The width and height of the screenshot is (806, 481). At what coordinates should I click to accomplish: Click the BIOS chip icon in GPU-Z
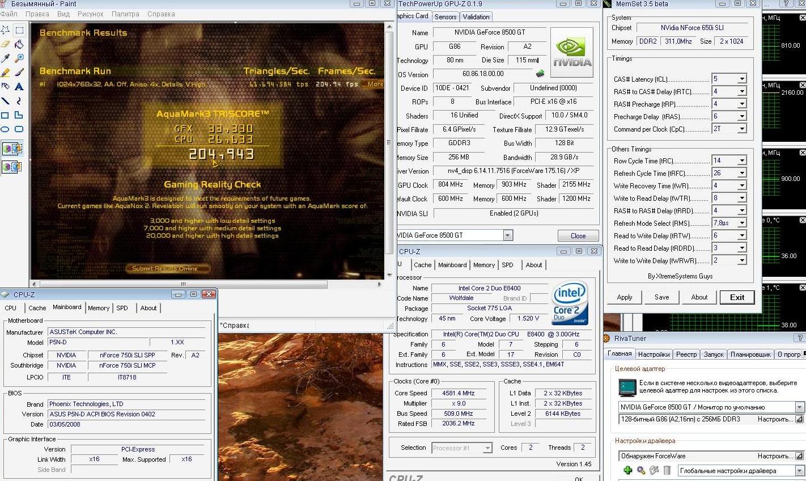(540, 73)
